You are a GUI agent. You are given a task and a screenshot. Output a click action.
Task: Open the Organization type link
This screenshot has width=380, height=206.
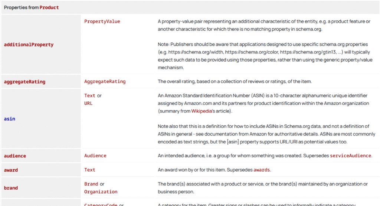[x=101, y=192]
